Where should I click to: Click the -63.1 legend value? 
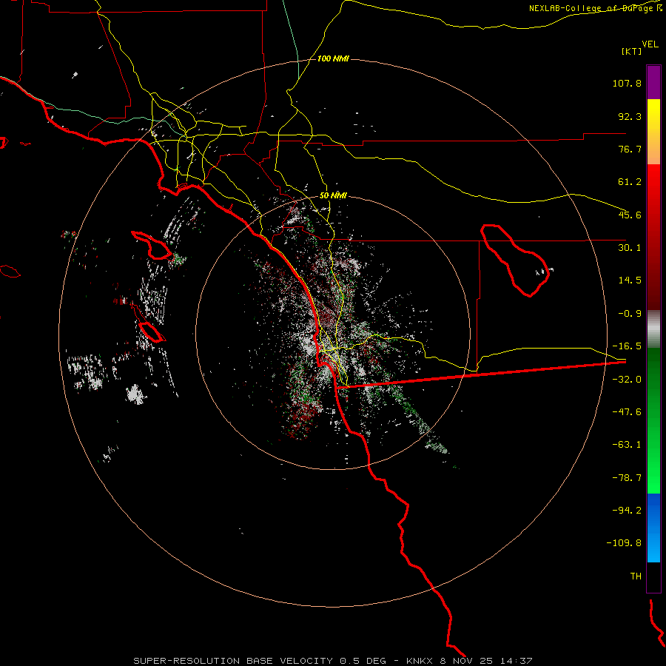[x=627, y=445]
